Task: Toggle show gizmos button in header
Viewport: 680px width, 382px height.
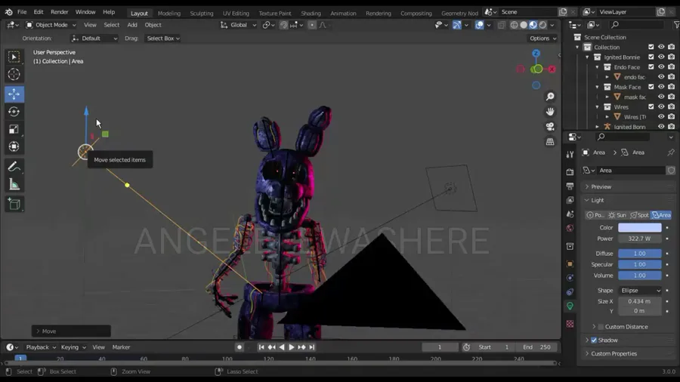Action: pyautogui.click(x=456, y=25)
